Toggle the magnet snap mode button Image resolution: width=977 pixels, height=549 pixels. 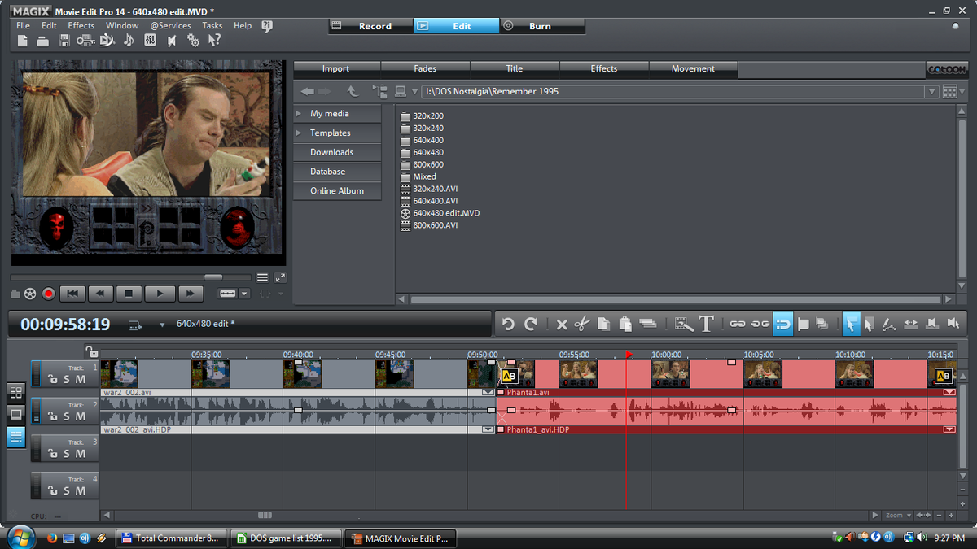click(x=782, y=324)
